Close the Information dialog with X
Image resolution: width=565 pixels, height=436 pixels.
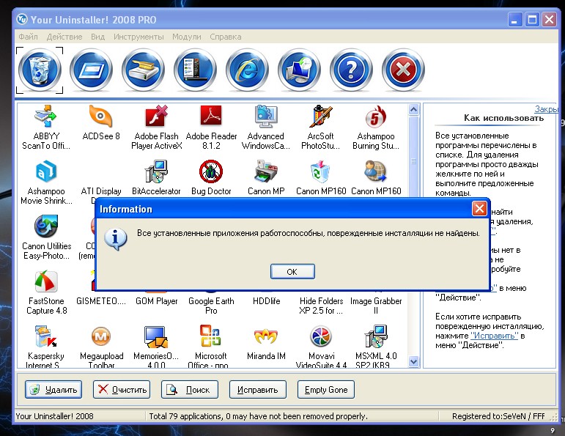(x=479, y=209)
